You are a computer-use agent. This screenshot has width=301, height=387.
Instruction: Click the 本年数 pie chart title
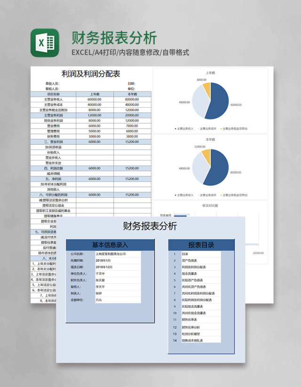(210, 140)
